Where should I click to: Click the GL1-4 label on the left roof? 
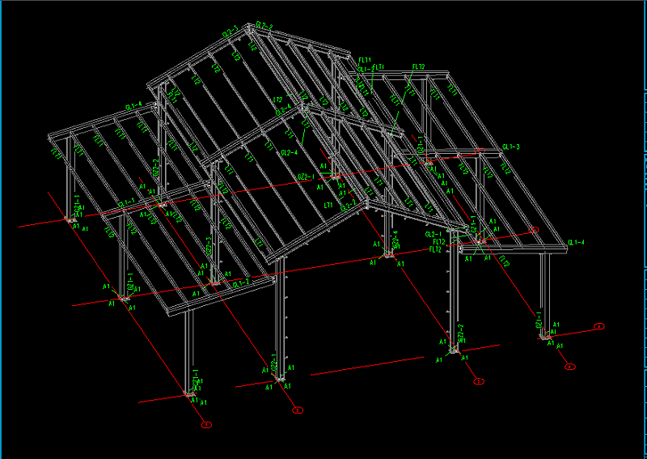tap(134, 104)
